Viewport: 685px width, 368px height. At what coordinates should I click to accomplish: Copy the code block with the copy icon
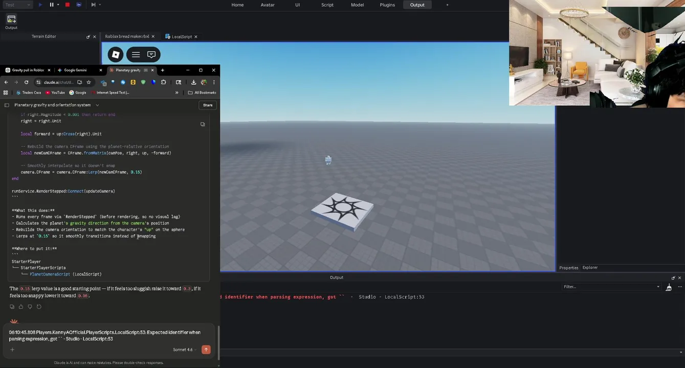point(203,124)
